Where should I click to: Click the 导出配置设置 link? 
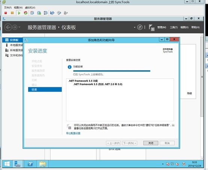pyautogui.click(x=73, y=133)
